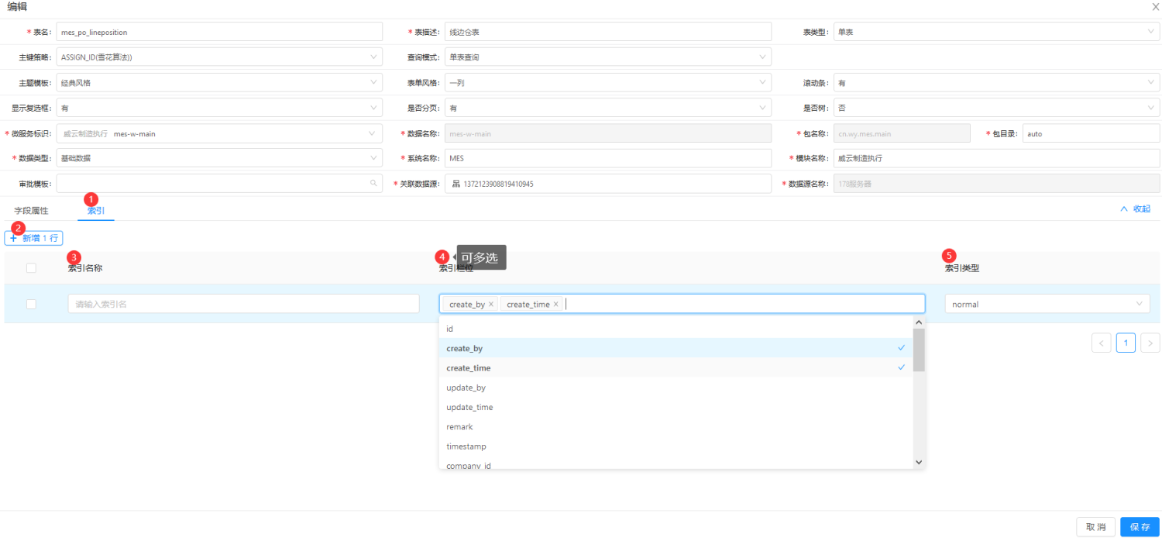Remove the create_by tag from index columns
The width and height of the screenshot is (1162, 541).
[491, 305]
